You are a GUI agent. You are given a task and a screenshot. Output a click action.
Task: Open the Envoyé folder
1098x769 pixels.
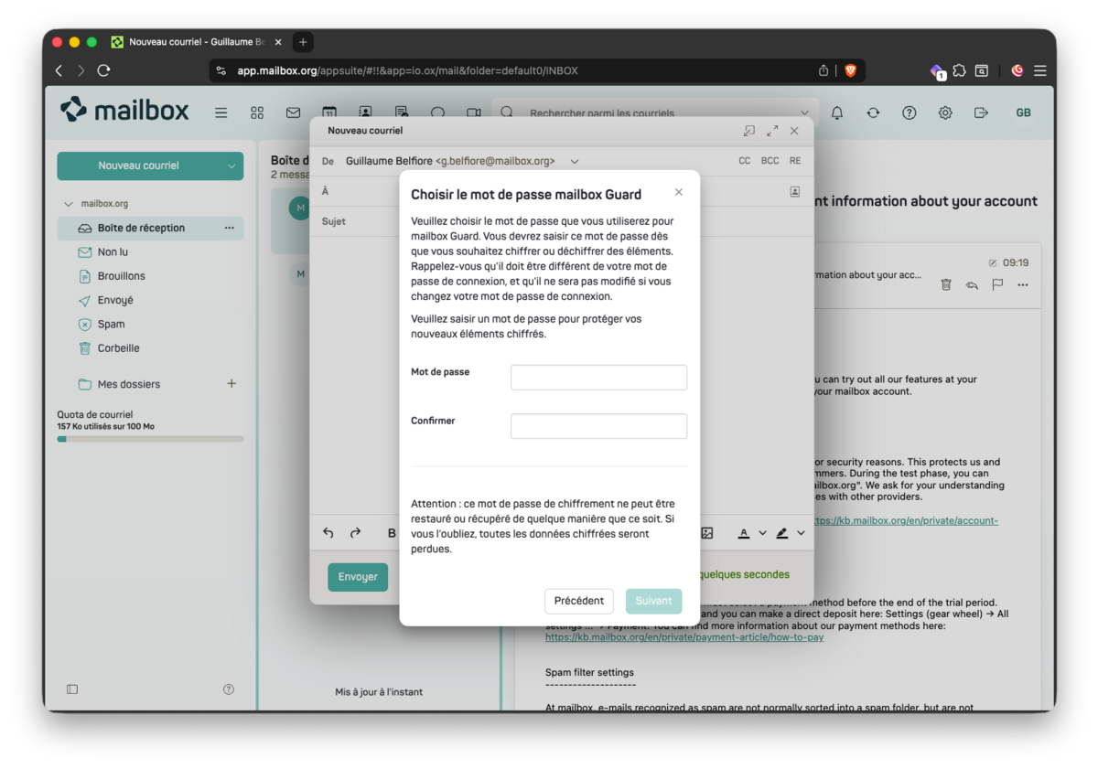coord(150,300)
